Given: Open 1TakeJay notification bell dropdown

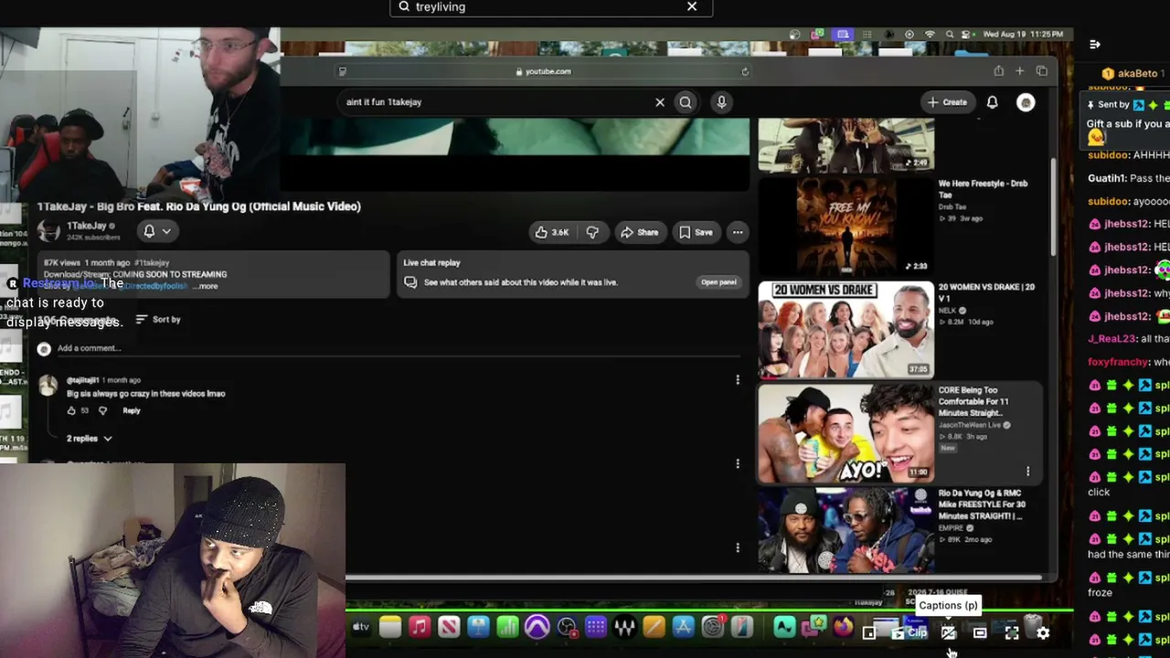Looking at the screenshot, I should [156, 231].
